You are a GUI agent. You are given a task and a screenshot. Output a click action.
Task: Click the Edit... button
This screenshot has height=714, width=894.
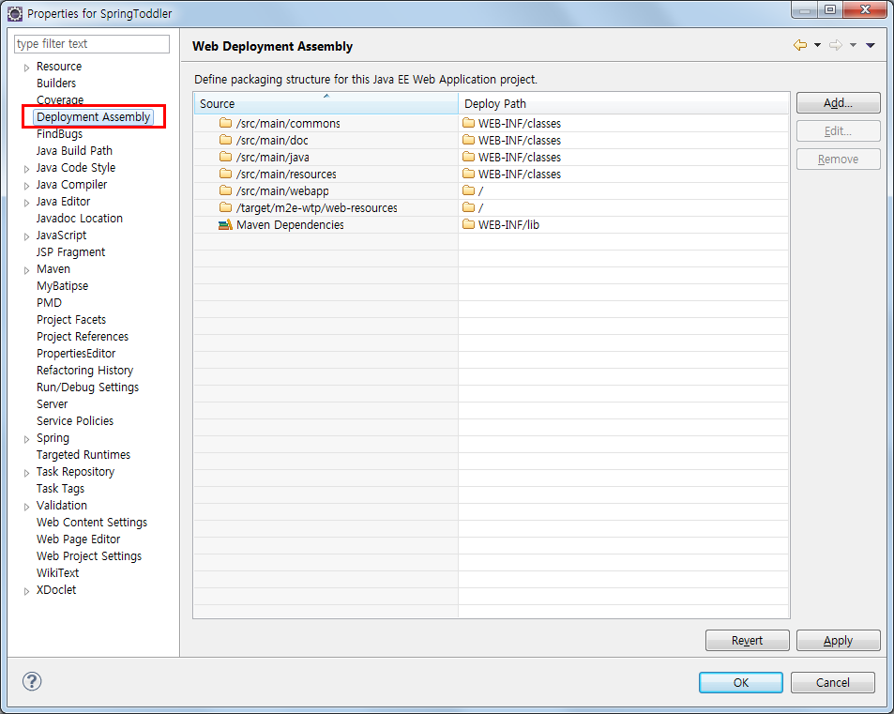coord(838,131)
